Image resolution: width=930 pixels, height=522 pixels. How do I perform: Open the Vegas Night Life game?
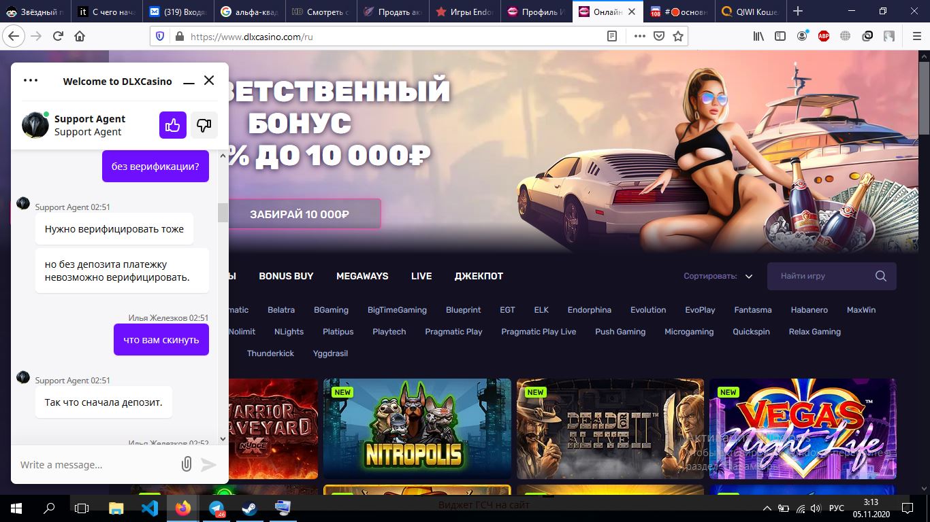click(x=803, y=429)
